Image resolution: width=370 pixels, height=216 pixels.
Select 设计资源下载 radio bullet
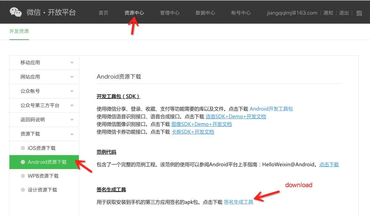23,190
